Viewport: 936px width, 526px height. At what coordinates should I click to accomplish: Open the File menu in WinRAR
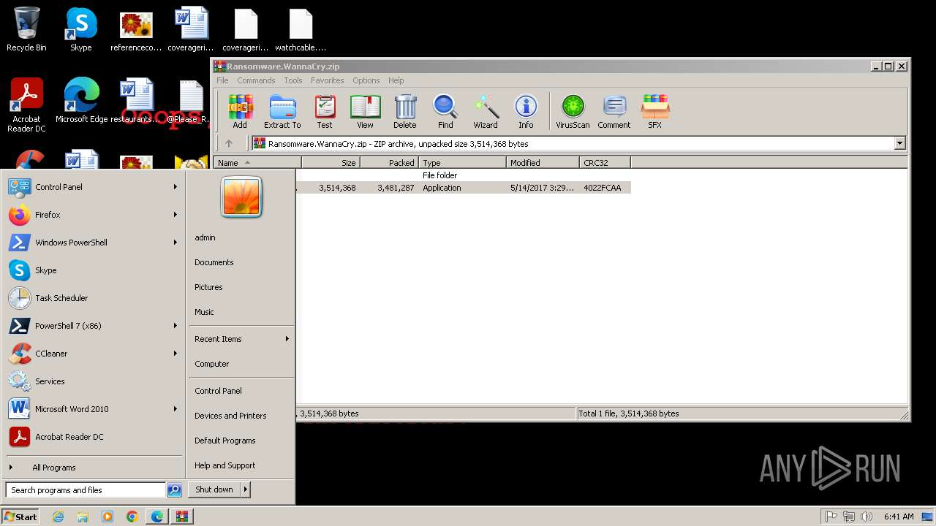point(222,80)
